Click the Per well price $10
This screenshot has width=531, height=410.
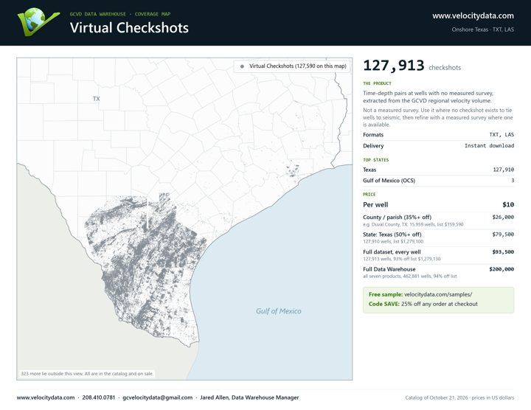pyautogui.click(x=508, y=204)
